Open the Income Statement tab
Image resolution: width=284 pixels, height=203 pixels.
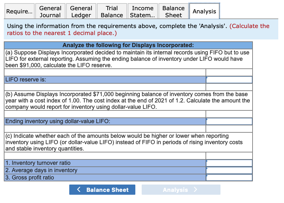pos(142,11)
